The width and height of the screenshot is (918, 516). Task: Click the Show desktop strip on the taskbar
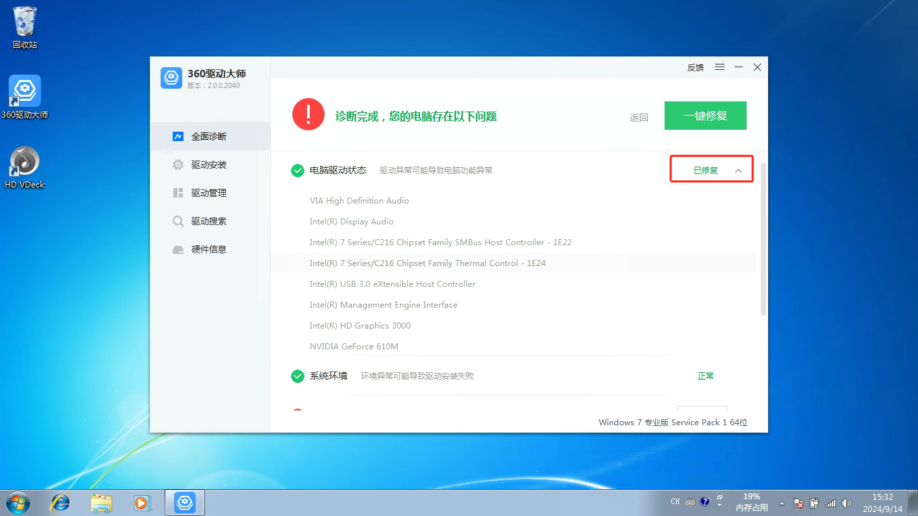(x=913, y=503)
